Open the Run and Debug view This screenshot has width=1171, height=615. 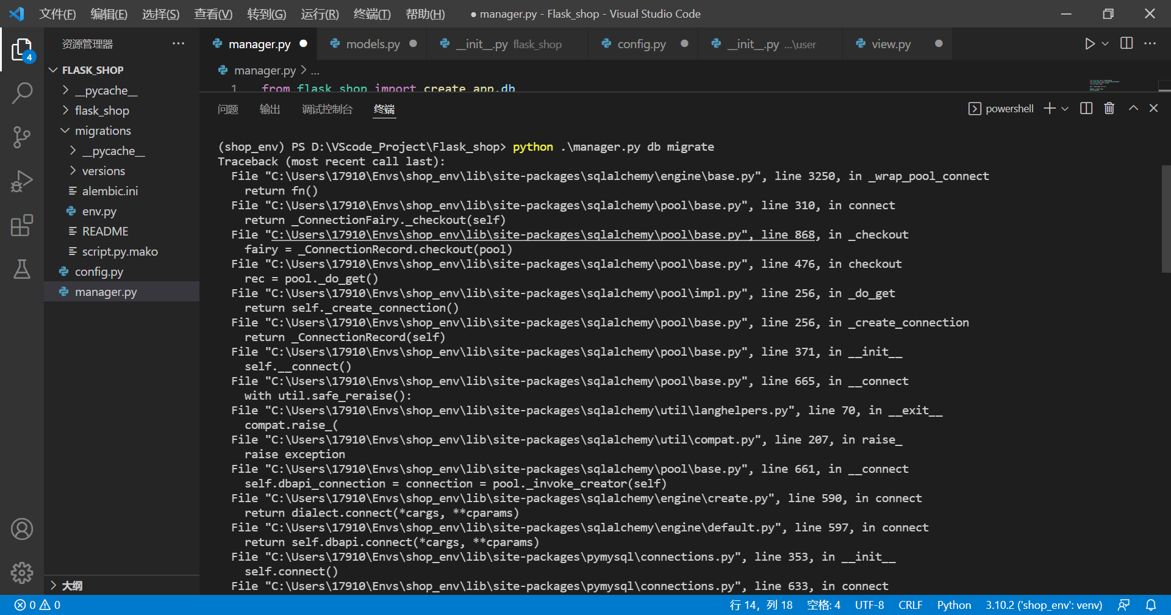pyautogui.click(x=22, y=181)
